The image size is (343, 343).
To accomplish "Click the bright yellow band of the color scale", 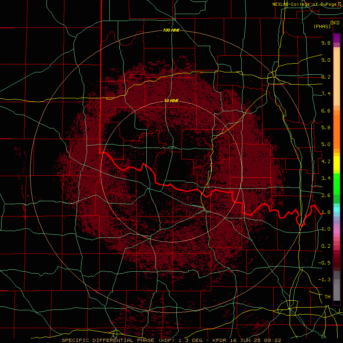I will coord(337,163).
